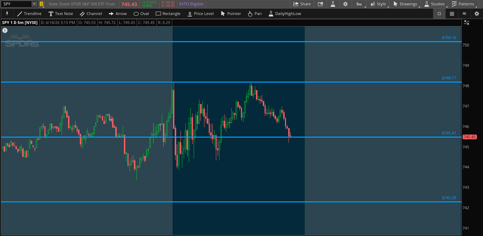
Task: Open the news and clock icon next to Share
Action: click(320, 4)
